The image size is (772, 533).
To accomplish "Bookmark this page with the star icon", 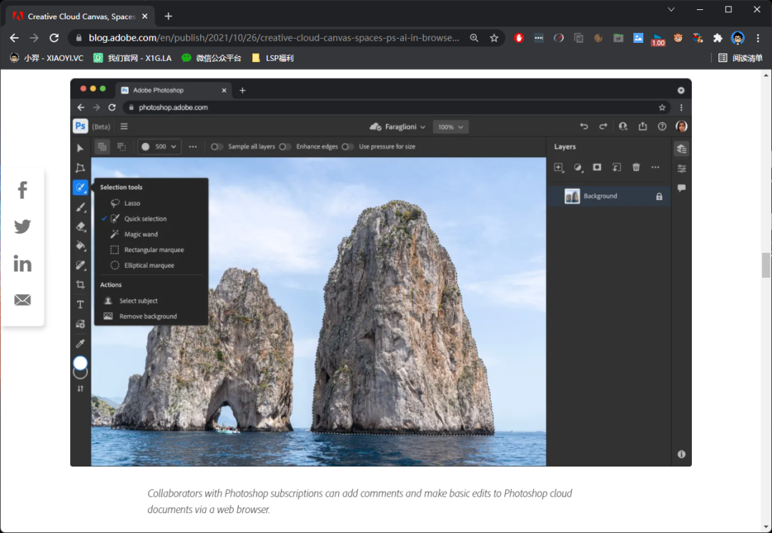I will tap(494, 38).
